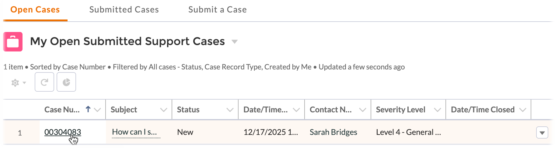The height and width of the screenshot is (148, 555).
Task: Expand the list view selector dropdown
Action: pos(234,42)
